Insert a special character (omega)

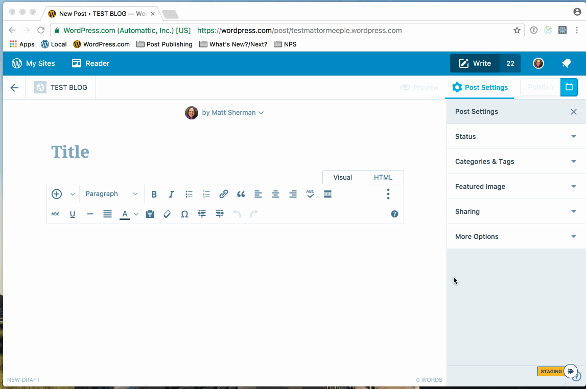184,214
